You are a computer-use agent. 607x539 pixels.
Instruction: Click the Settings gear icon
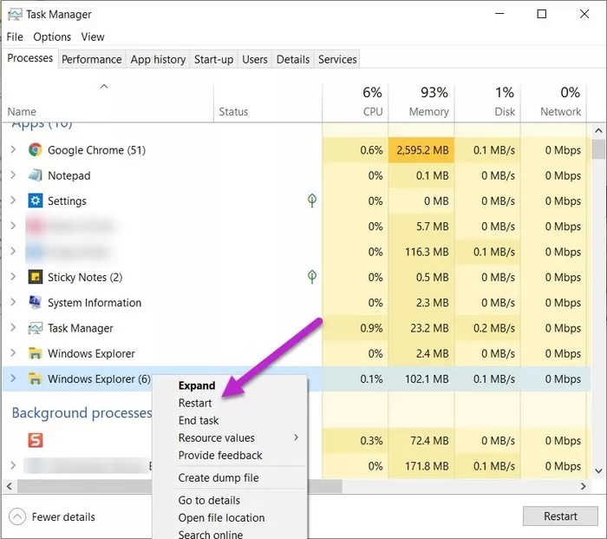(36, 200)
